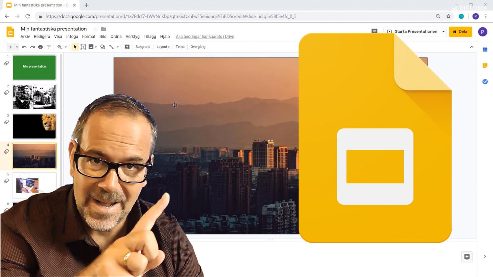The height and width of the screenshot is (277, 493).
Task: Open a new browser tab with plus
Action: tap(87, 5)
